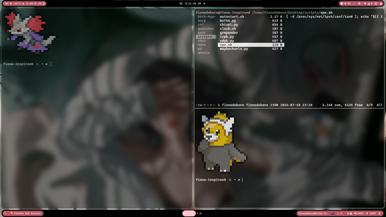Toggle speaker volume 100% indicator
386x217 pixels.
point(359,213)
